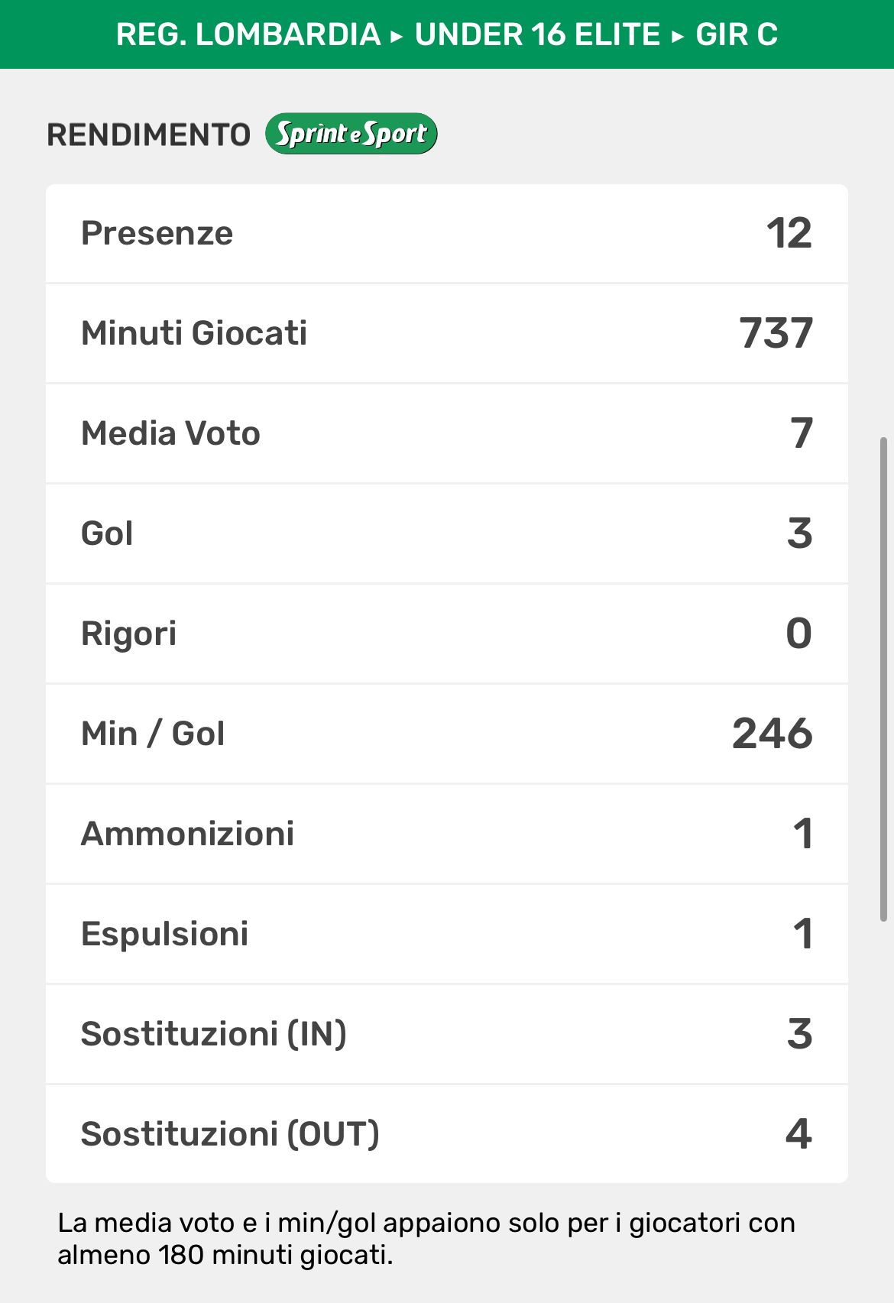
Task: Click the Espulsioni row
Action: coord(447,934)
